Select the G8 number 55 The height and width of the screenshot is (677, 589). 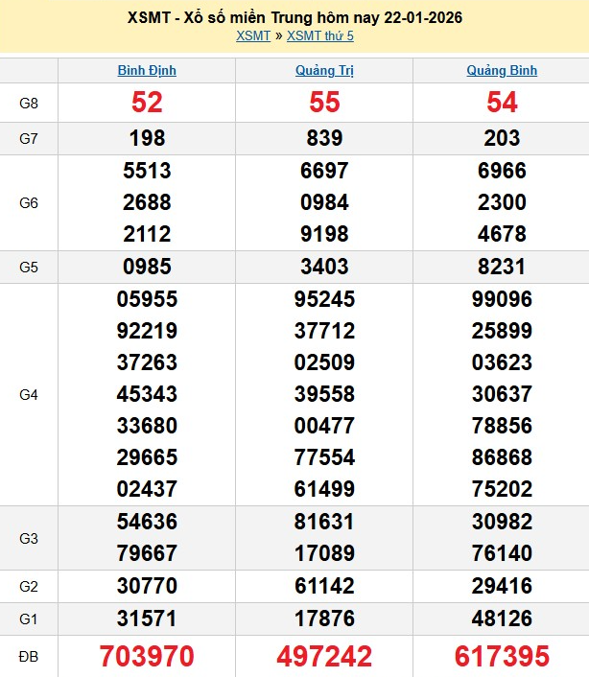(324, 103)
